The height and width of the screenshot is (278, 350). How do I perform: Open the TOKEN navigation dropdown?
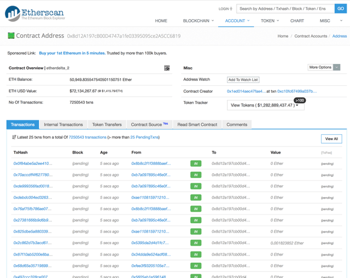click(x=270, y=21)
